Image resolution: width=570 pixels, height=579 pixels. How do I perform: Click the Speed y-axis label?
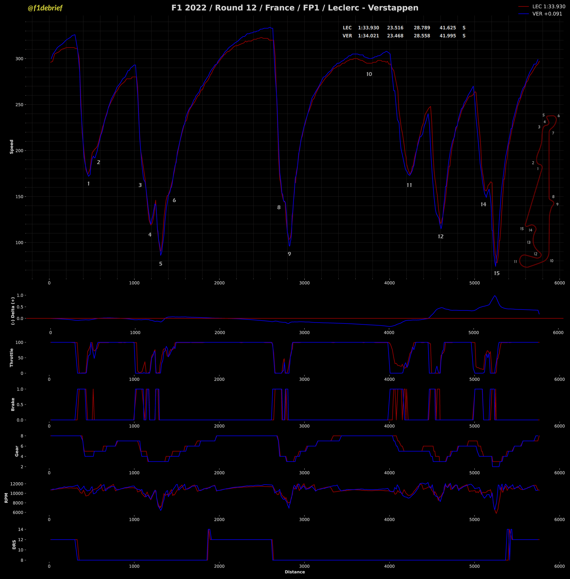[x=12, y=147]
